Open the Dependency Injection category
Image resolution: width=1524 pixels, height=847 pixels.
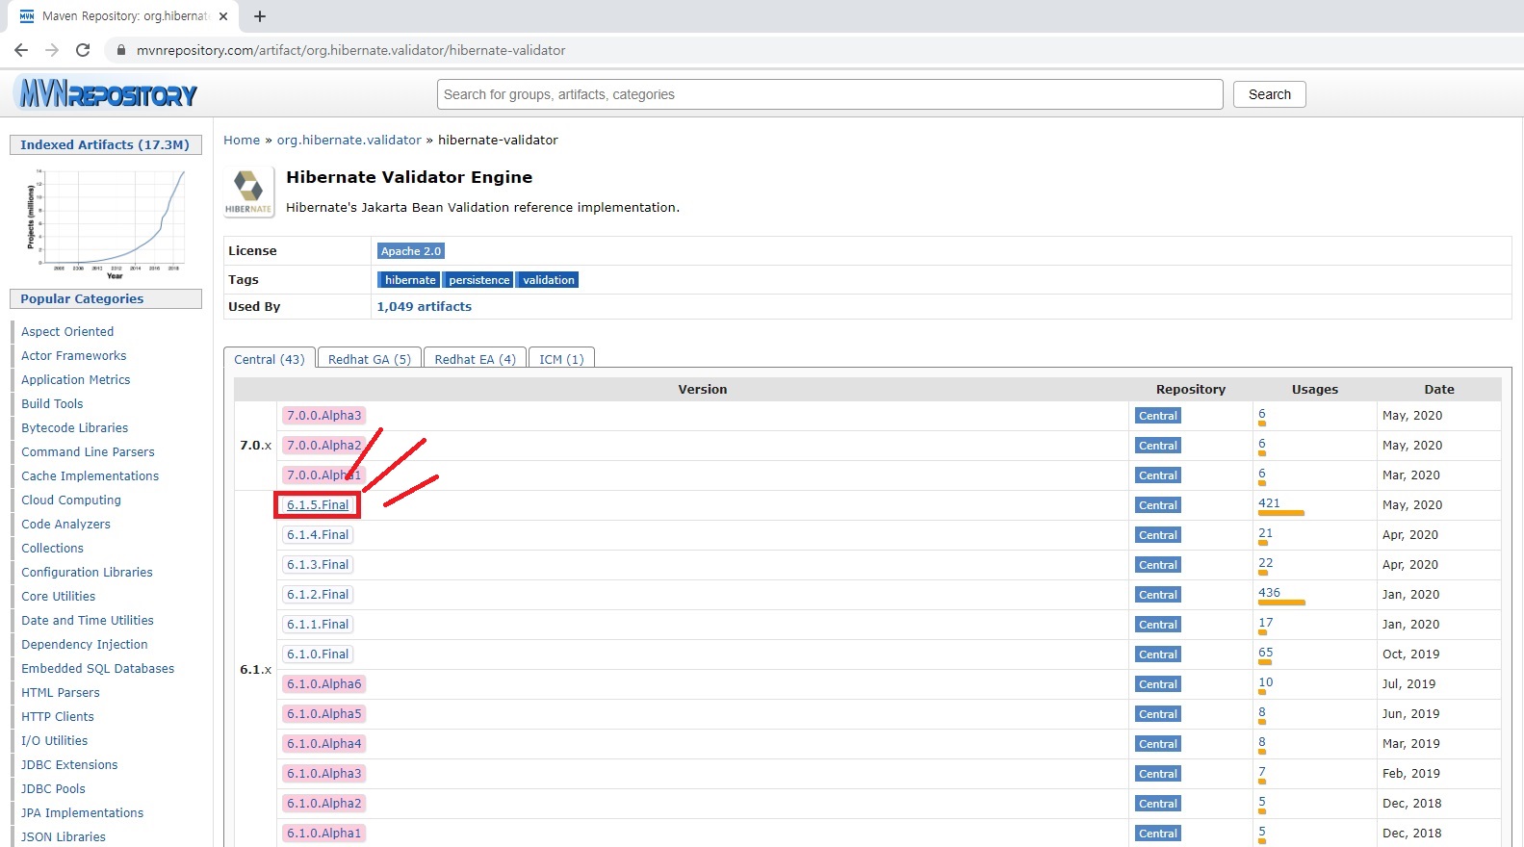[x=85, y=645]
